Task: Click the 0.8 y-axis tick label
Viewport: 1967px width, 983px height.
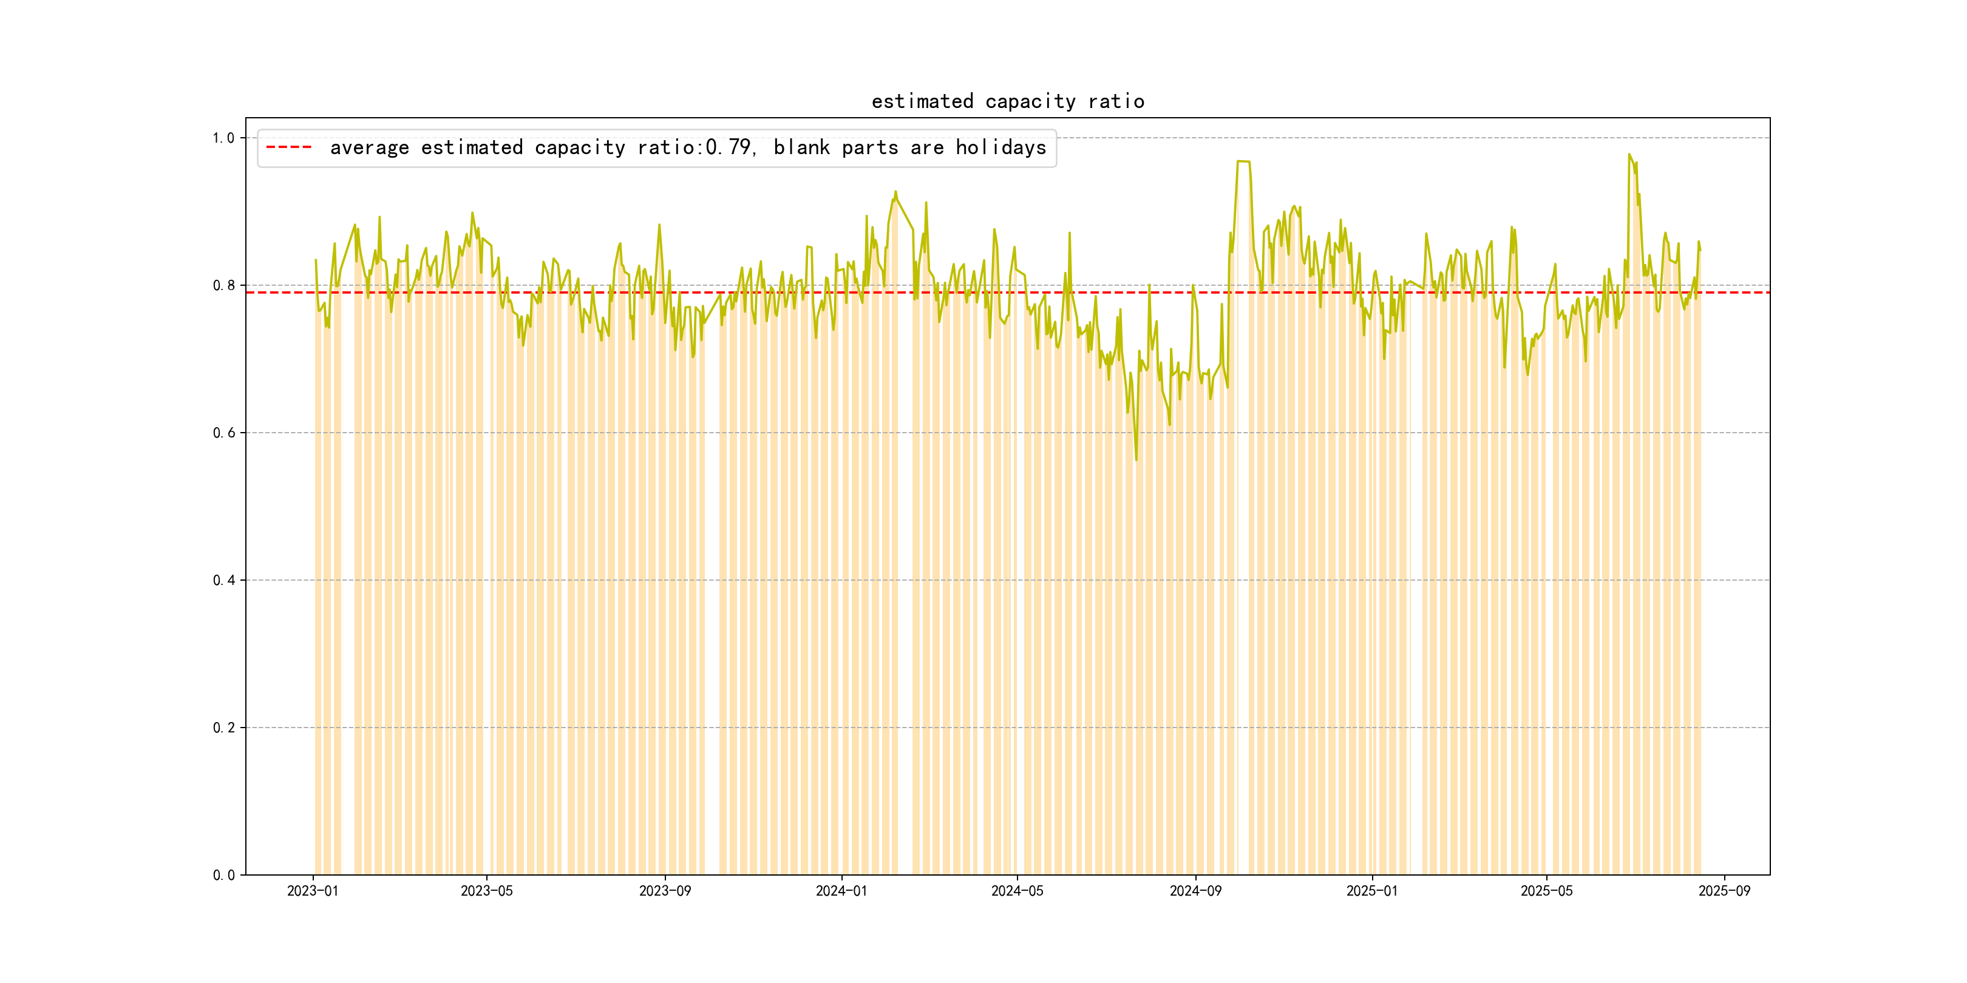Action: [223, 285]
